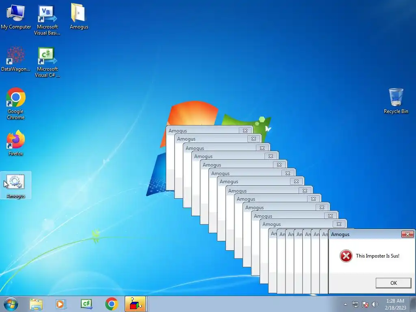Screen dimensions: 416x312
Task: Show hidden tray icons arrow
Action: click(345, 304)
